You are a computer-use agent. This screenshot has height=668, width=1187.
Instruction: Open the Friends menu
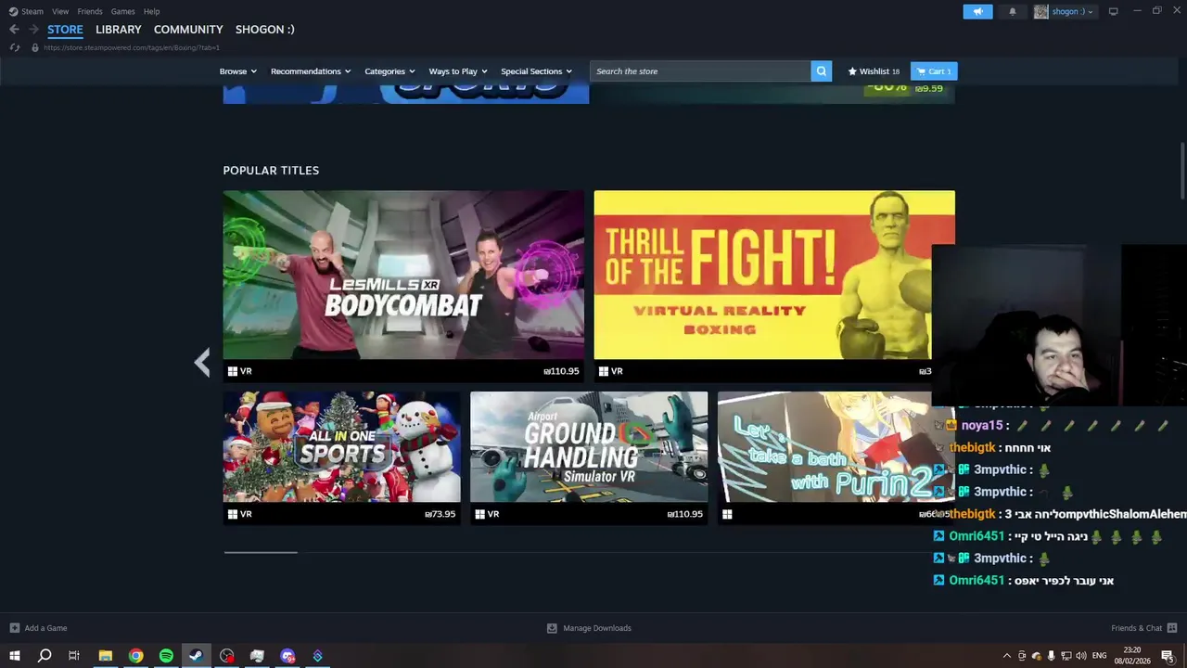pyautogui.click(x=90, y=11)
